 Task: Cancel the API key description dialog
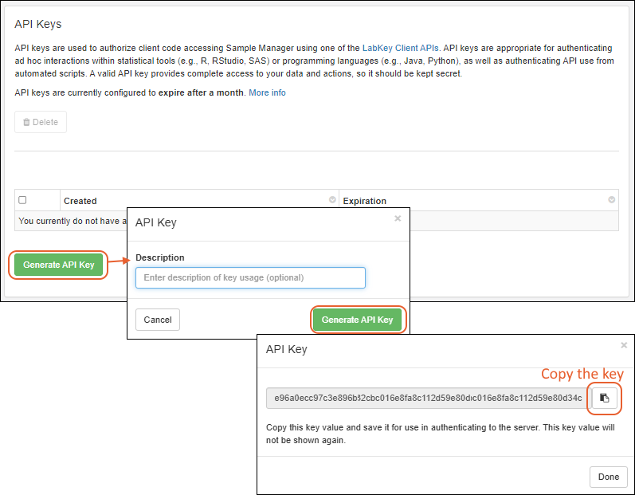coord(158,320)
